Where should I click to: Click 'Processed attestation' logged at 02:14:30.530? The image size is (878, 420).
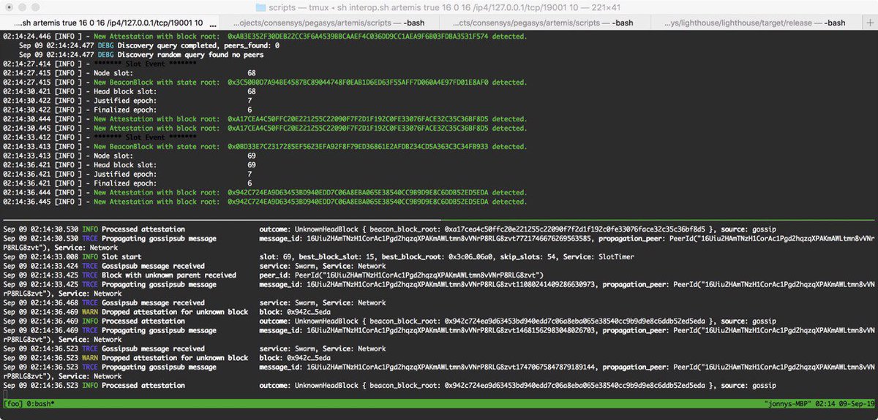[x=143, y=229]
